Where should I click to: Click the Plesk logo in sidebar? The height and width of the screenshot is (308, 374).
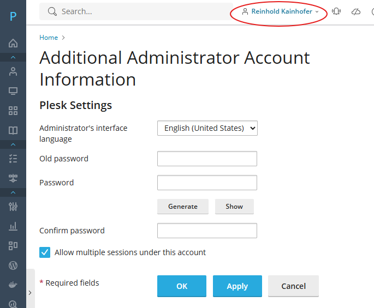(x=13, y=16)
